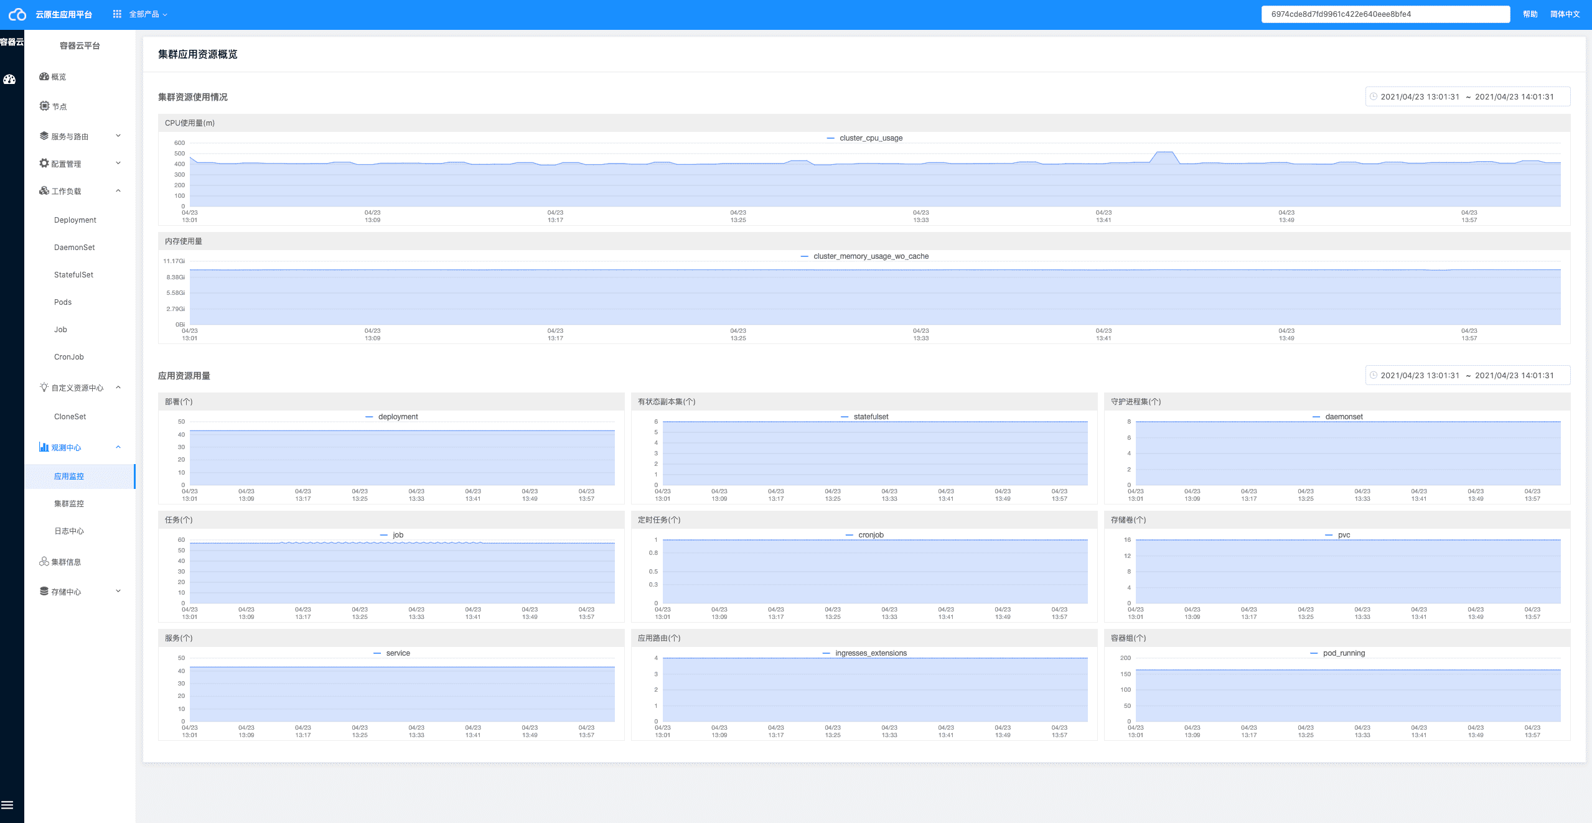Click the cluster ID input field
This screenshot has width=1592, height=823.
(1385, 14)
